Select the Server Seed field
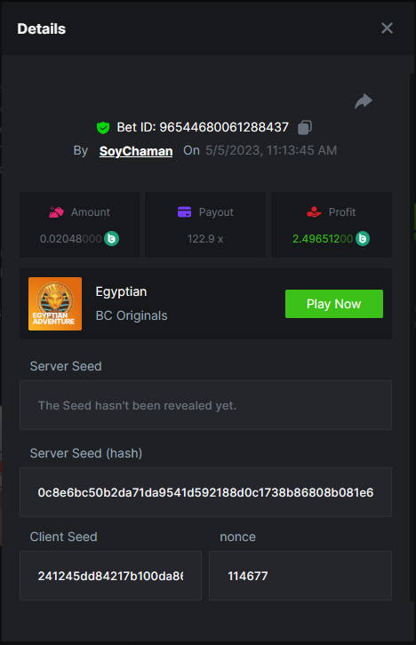The image size is (416, 645). pyautogui.click(x=205, y=405)
